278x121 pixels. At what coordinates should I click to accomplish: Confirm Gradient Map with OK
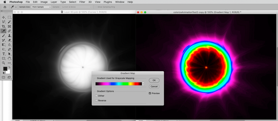point(154,80)
